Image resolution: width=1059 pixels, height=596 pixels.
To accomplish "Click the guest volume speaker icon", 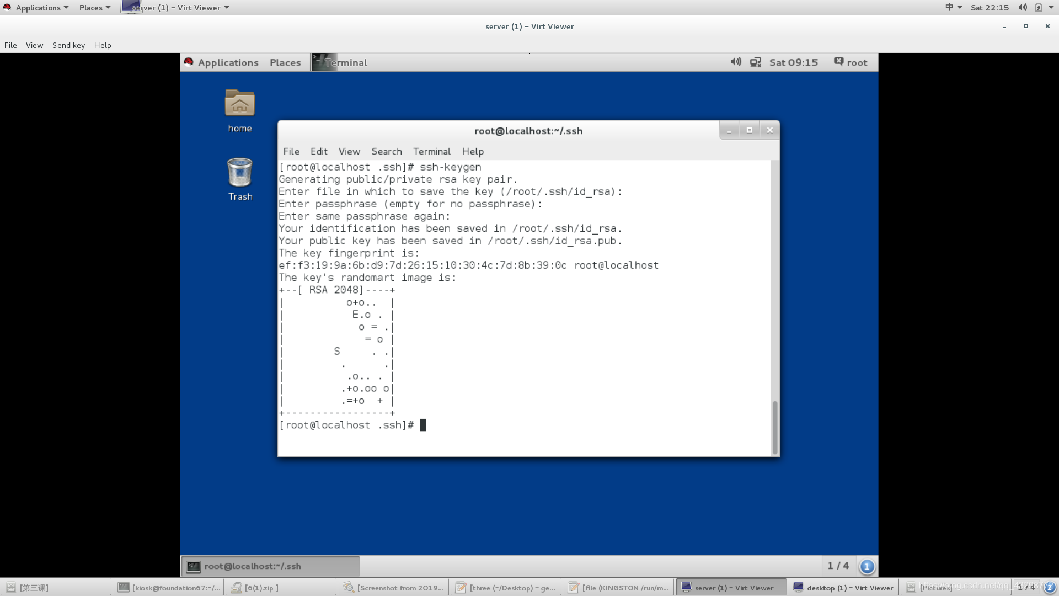I will (736, 62).
